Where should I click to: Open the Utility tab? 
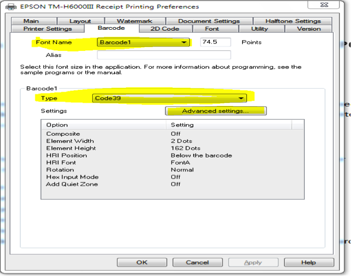[x=261, y=29]
